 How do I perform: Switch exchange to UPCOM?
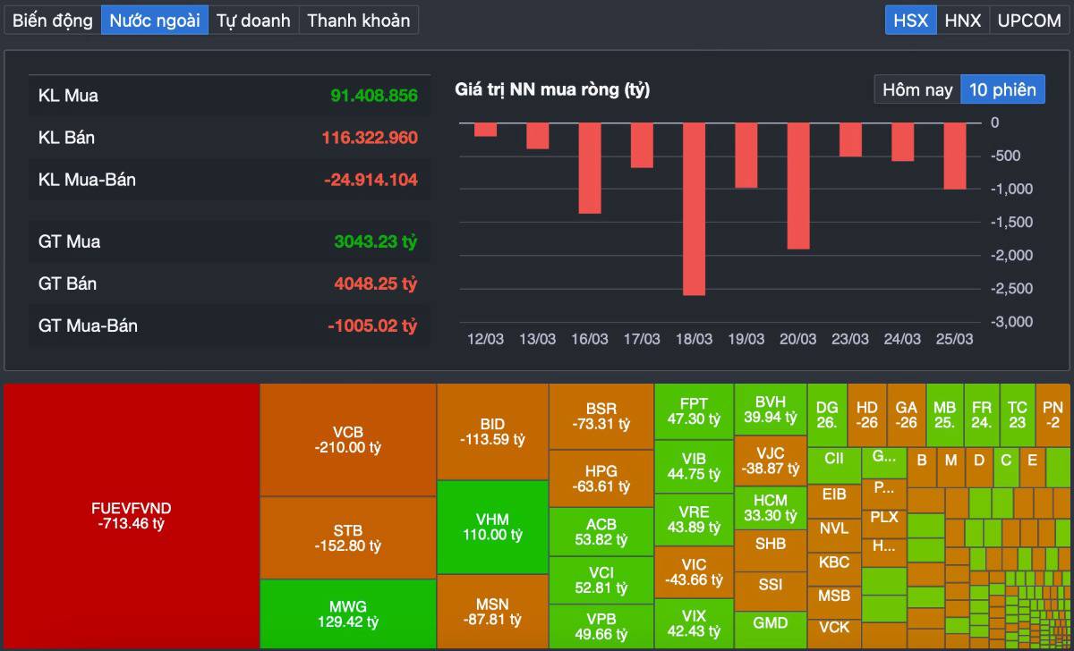(x=1028, y=20)
